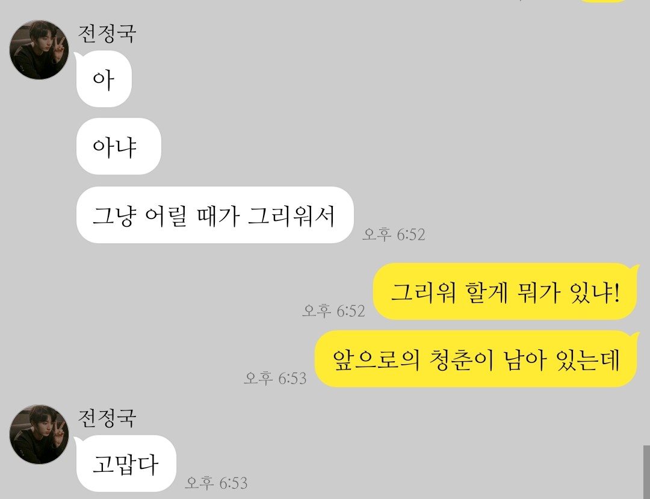Click the 오후 6:53 timestamp beside 고맙다
This screenshot has height=499, width=650.
pyautogui.click(x=216, y=482)
